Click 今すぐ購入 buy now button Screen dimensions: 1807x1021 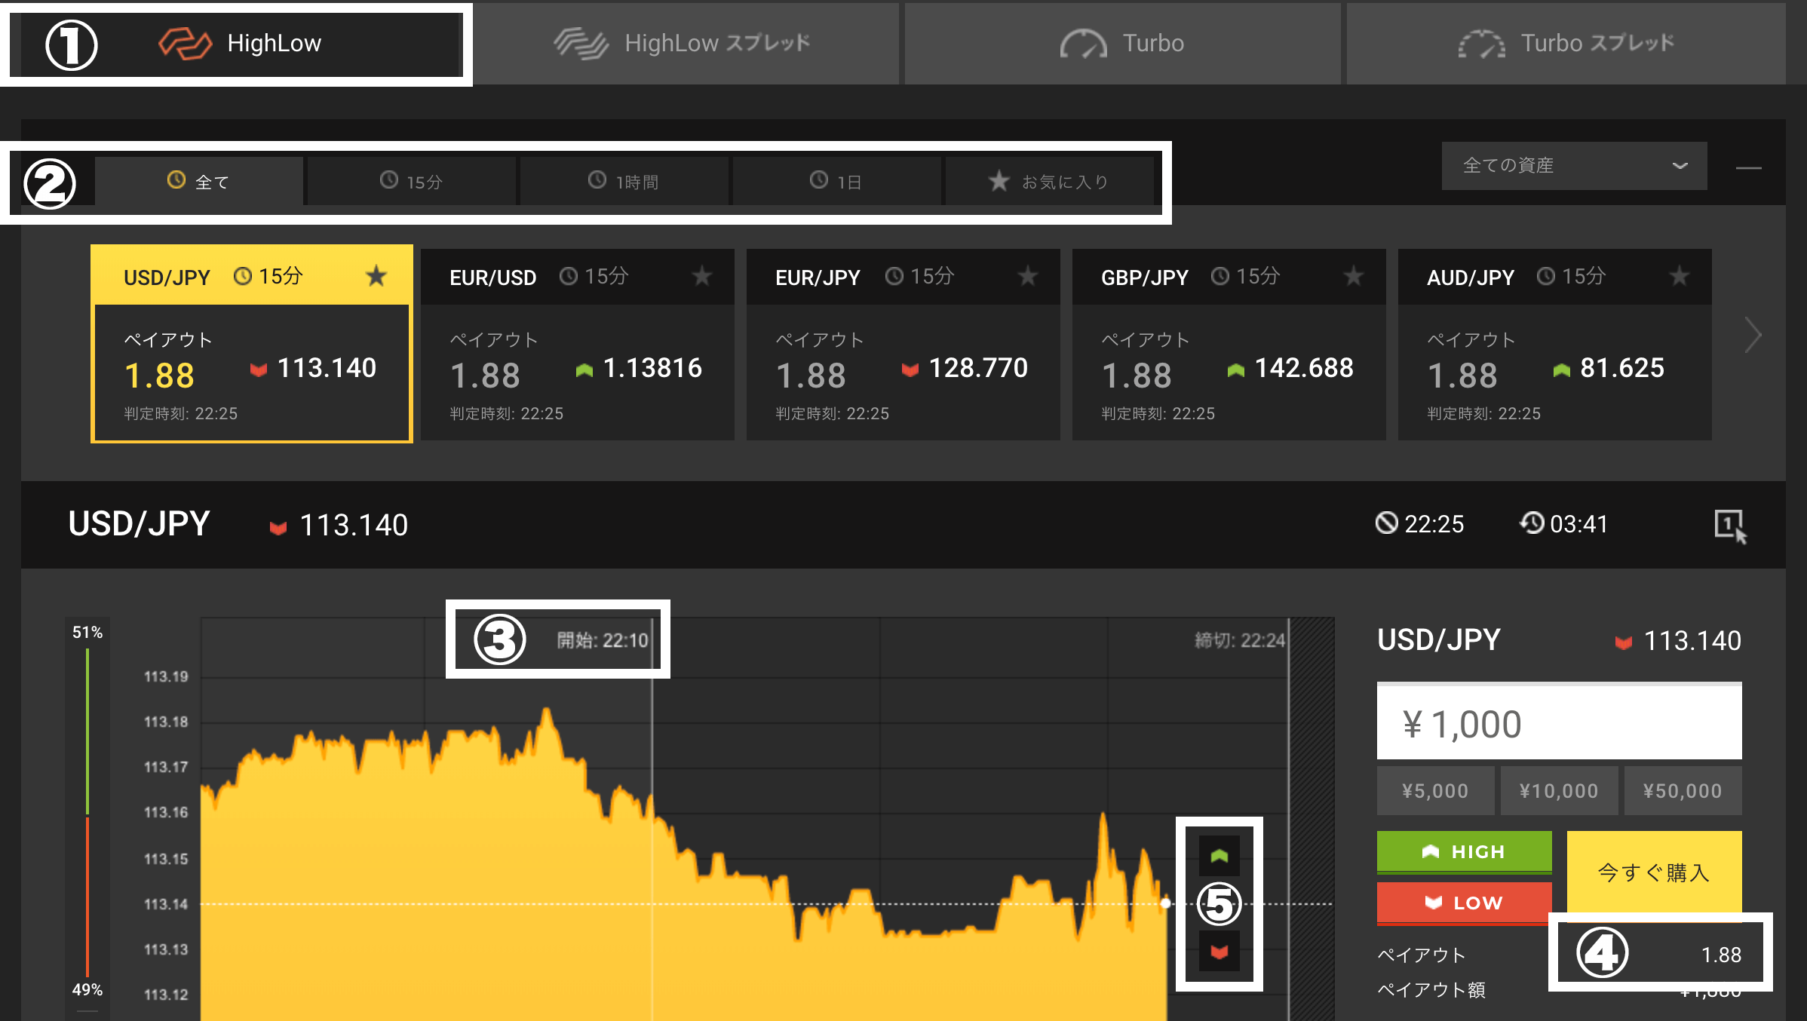click(x=1654, y=872)
